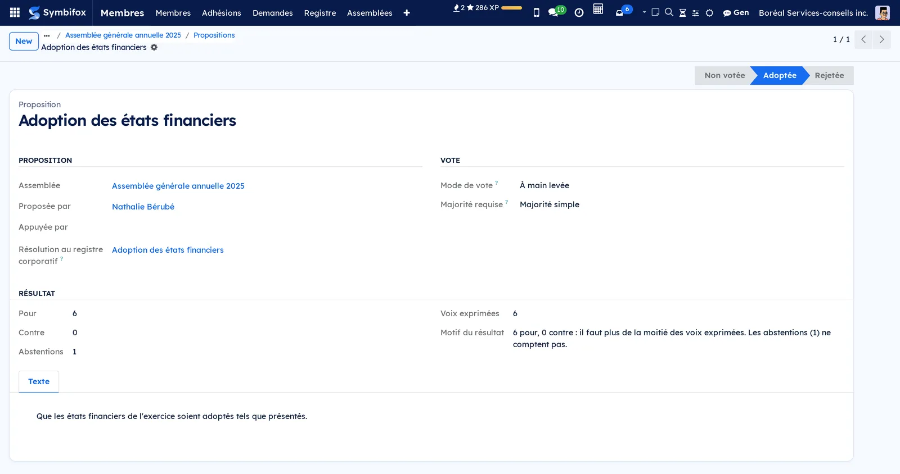The height and width of the screenshot is (474, 900).
Task: Set status to Adoptée
Action: click(780, 75)
